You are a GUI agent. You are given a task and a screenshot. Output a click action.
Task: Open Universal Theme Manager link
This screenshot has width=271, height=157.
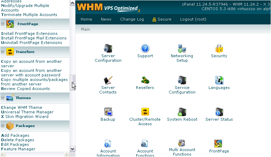[x=27, y=112]
